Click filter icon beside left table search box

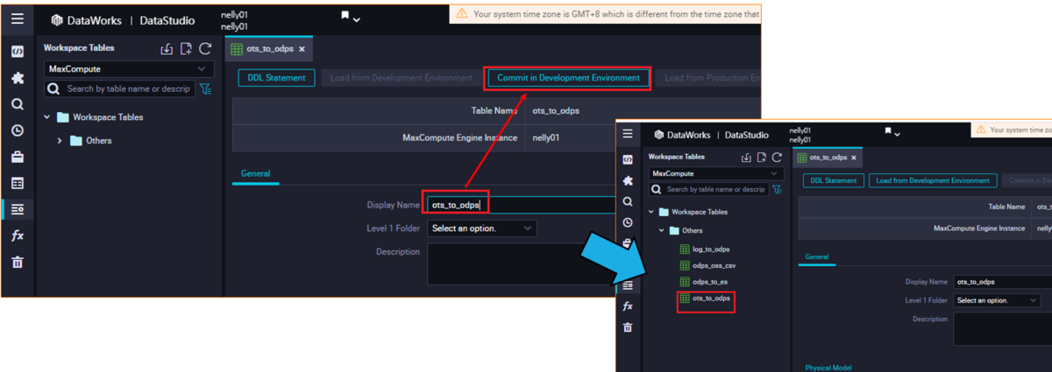205,88
